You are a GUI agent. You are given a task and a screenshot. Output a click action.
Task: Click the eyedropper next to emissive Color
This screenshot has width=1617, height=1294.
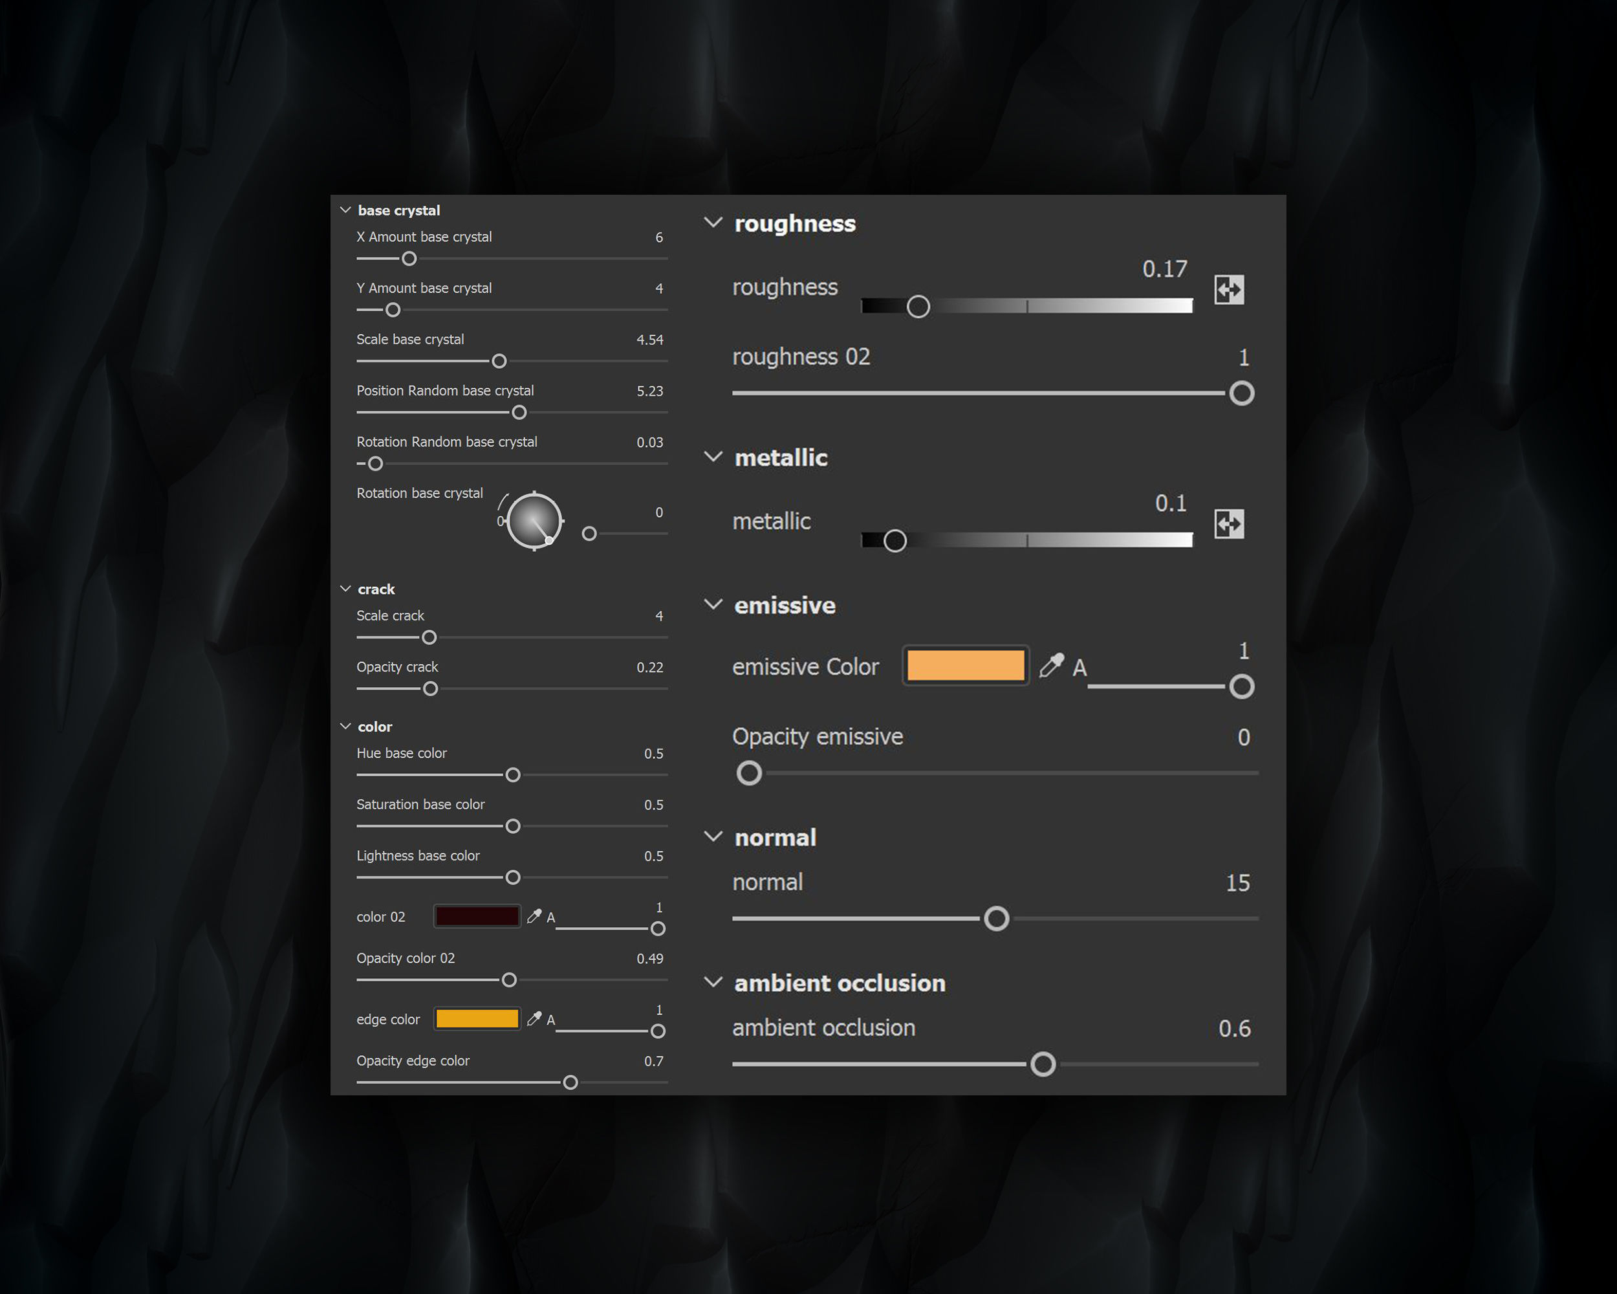pos(1052,665)
